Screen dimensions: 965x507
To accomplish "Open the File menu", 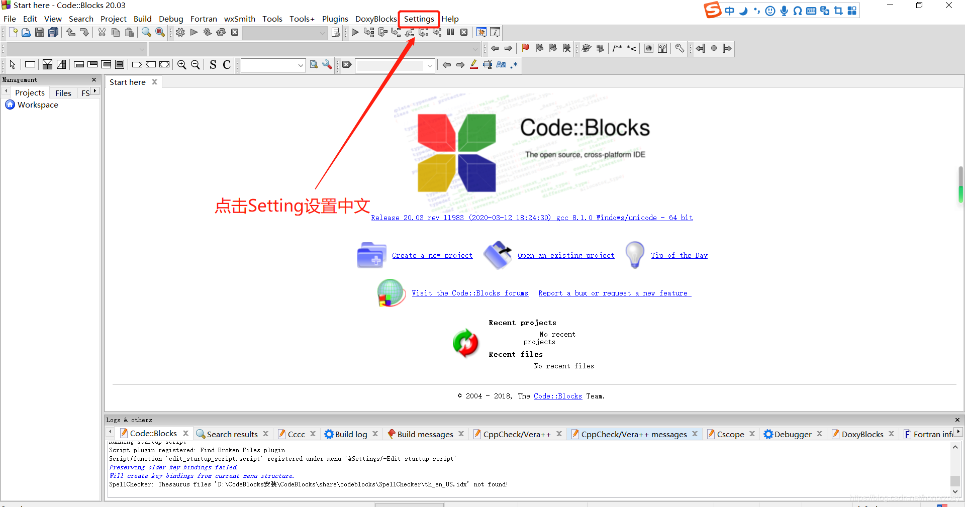I will tap(10, 19).
